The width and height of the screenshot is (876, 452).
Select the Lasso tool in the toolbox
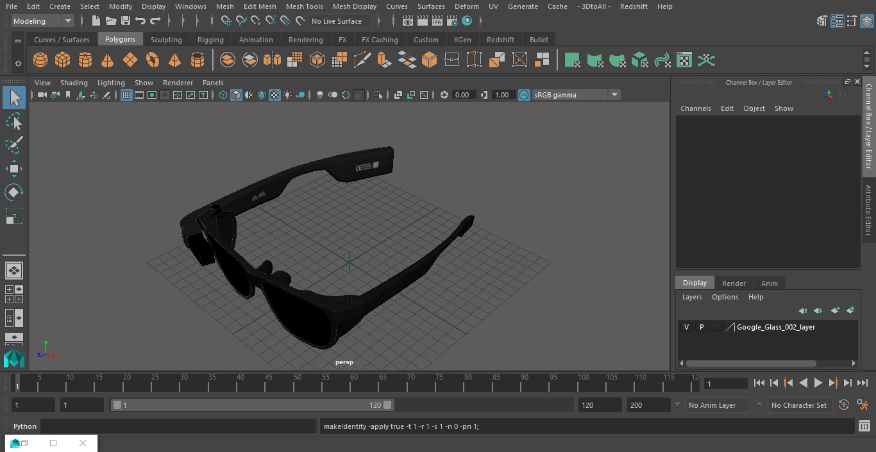coord(14,121)
